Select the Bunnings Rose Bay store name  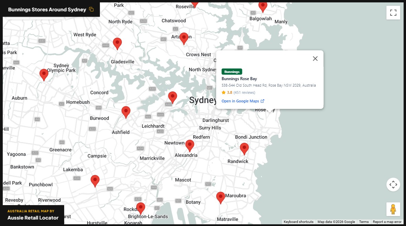point(239,79)
